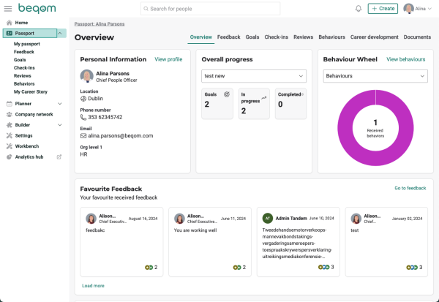Click the notifications bell icon
Viewport: 439px width, 302px height.
(x=358, y=9)
